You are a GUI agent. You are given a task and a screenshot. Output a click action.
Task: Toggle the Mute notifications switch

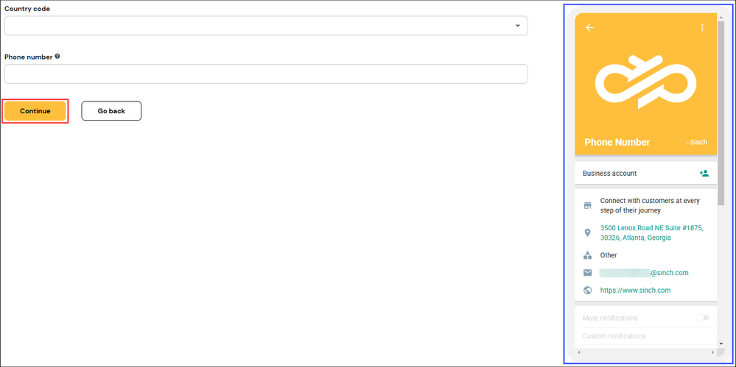point(702,318)
